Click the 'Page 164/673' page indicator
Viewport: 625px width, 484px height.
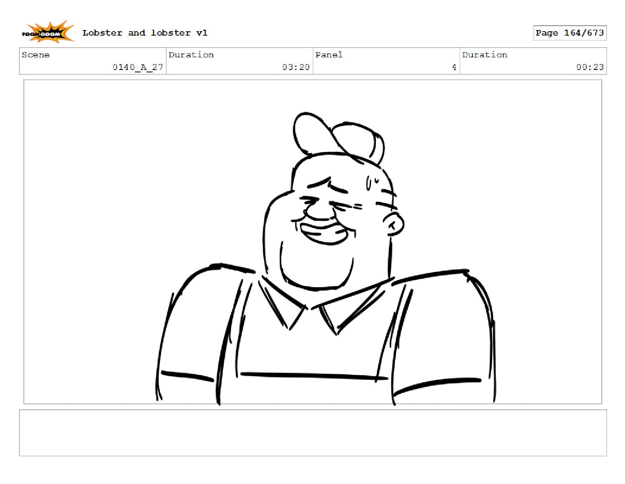pos(570,33)
